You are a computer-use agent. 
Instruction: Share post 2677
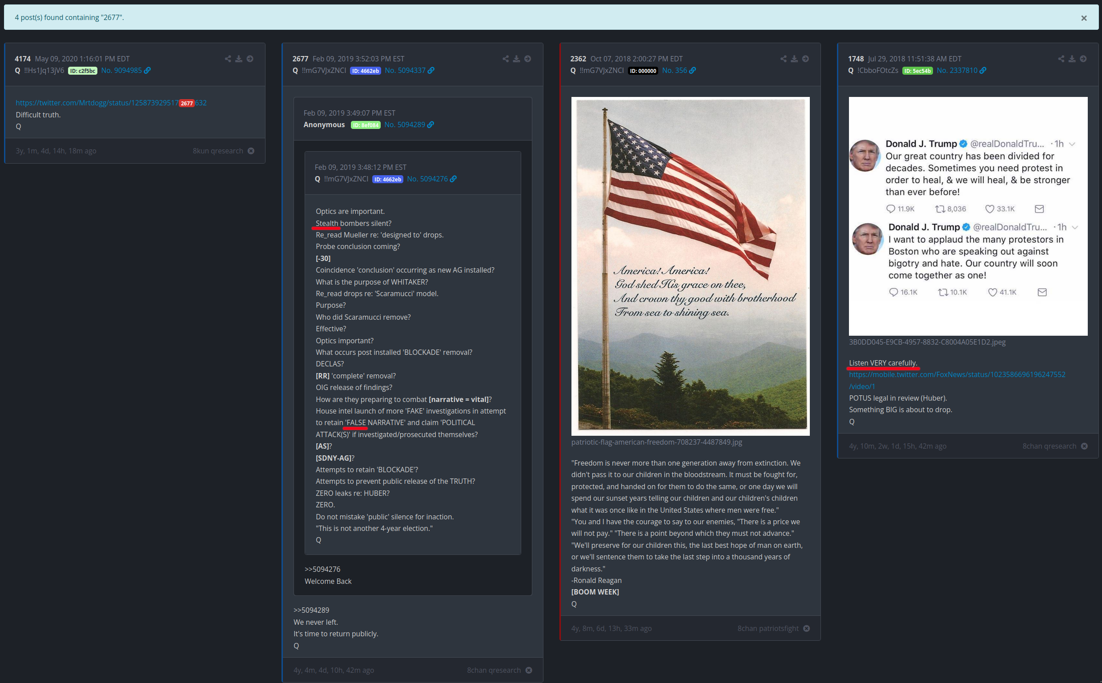click(505, 59)
